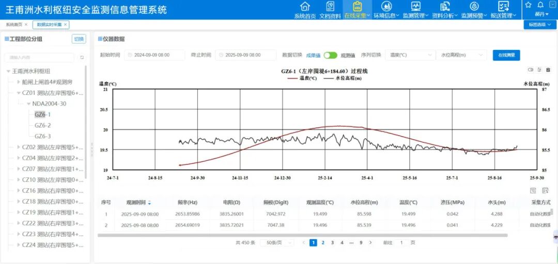Viewport: 558px width, 264px height.
Task: Open 文档资料 documents icon in top navigation
Action: (330, 6)
